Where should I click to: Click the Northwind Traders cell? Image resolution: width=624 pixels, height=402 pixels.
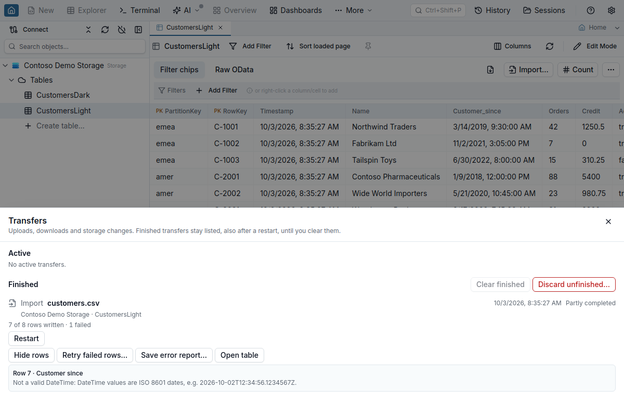[x=397, y=127]
